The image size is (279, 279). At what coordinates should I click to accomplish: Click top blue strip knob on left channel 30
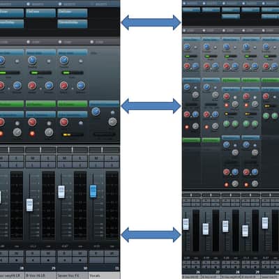(64, 61)
